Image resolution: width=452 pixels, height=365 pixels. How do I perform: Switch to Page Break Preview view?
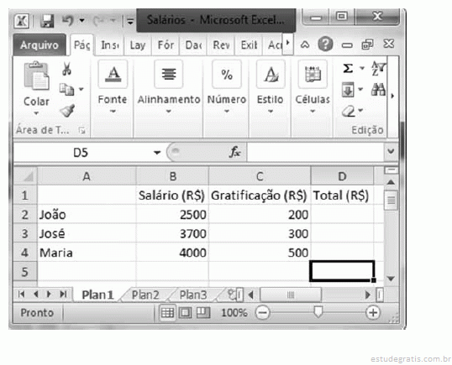pos(203,313)
